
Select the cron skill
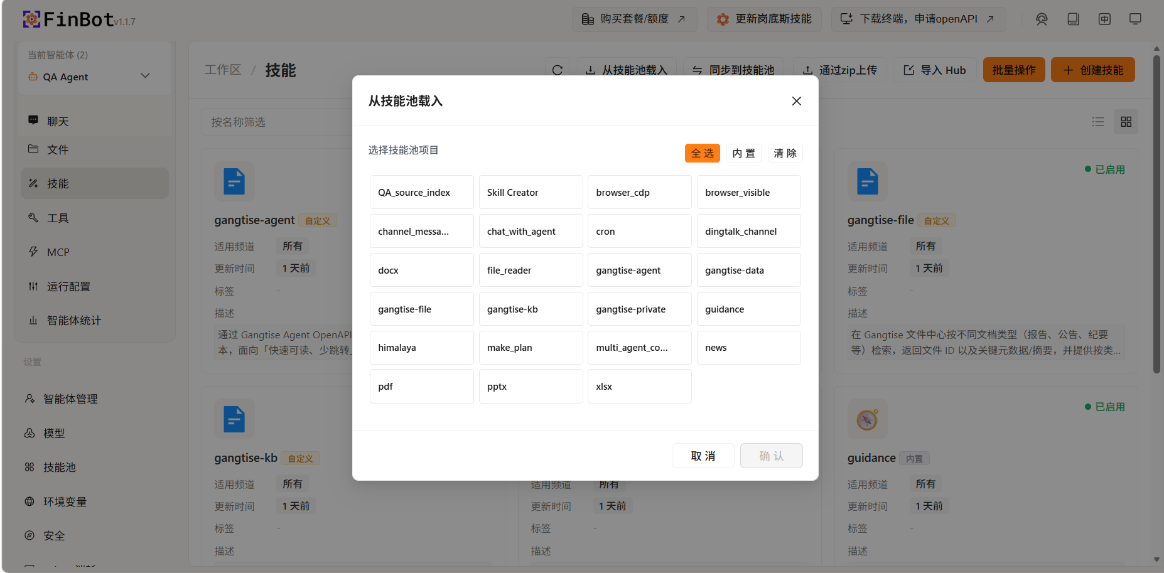pos(640,231)
